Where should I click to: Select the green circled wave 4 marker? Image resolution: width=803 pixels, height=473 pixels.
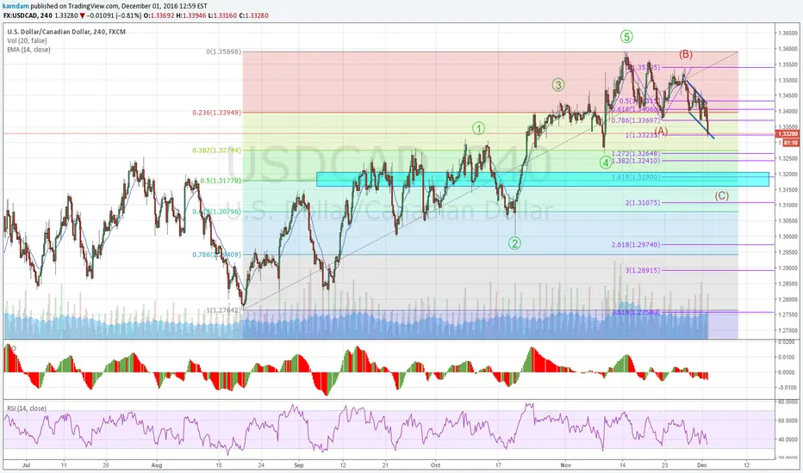coord(606,163)
